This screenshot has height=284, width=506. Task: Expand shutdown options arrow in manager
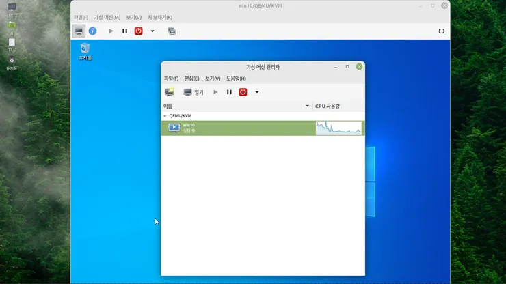click(x=257, y=92)
